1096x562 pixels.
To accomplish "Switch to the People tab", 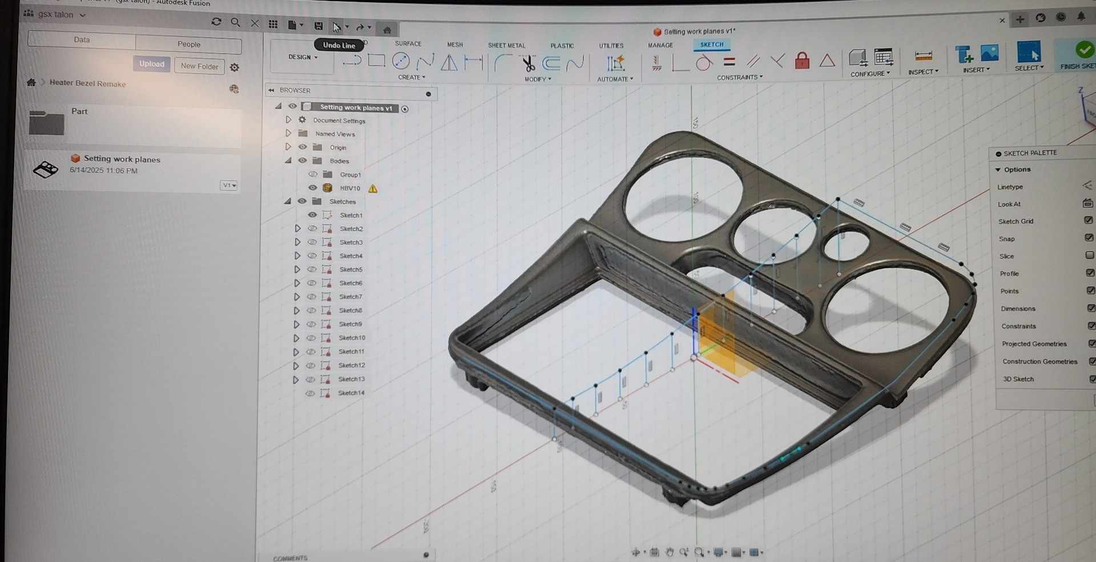I will click(x=189, y=44).
